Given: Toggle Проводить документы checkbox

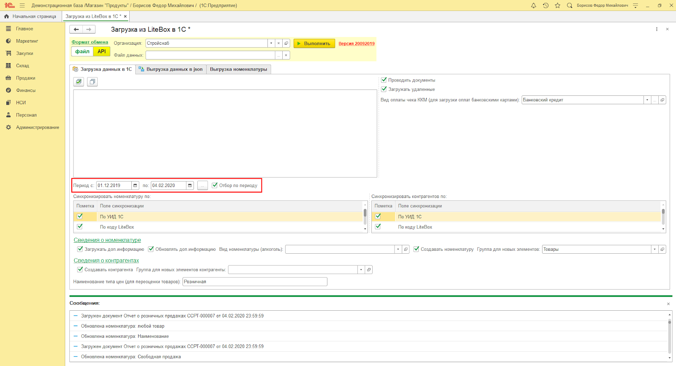Looking at the screenshot, I should pyautogui.click(x=384, y=80).
